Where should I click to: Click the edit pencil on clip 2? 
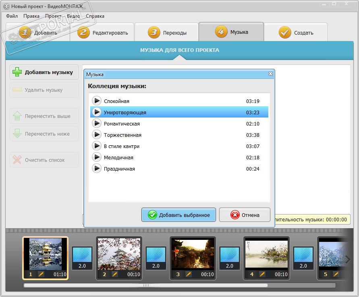coord(115,274)
